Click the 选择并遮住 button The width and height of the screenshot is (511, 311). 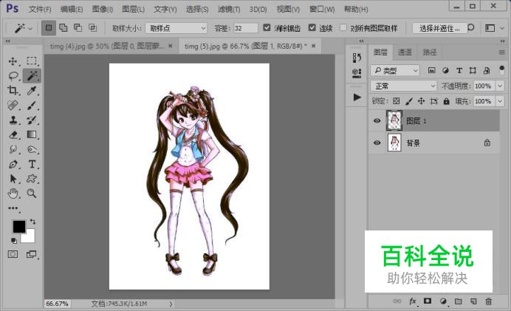coord(439,28)
